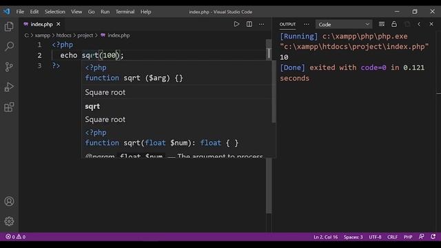Click the xampp breadcrumb segment
This screenshot has height=248, width=441.
tap(43, 35)
